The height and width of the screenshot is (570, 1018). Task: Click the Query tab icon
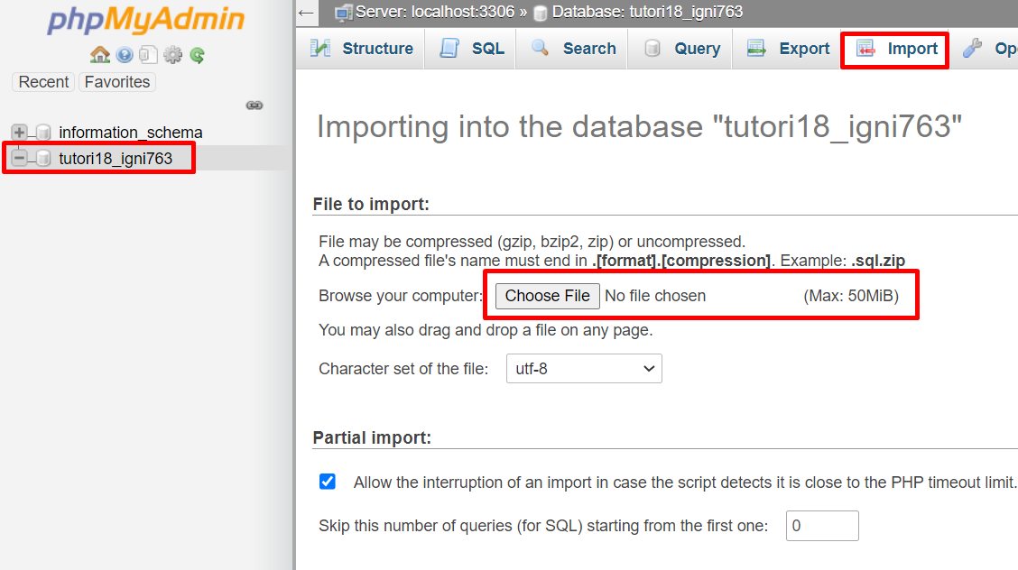point(652,48)
